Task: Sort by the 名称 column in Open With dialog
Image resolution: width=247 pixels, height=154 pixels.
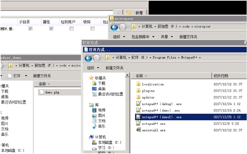Action: click(x=171, y=76)
